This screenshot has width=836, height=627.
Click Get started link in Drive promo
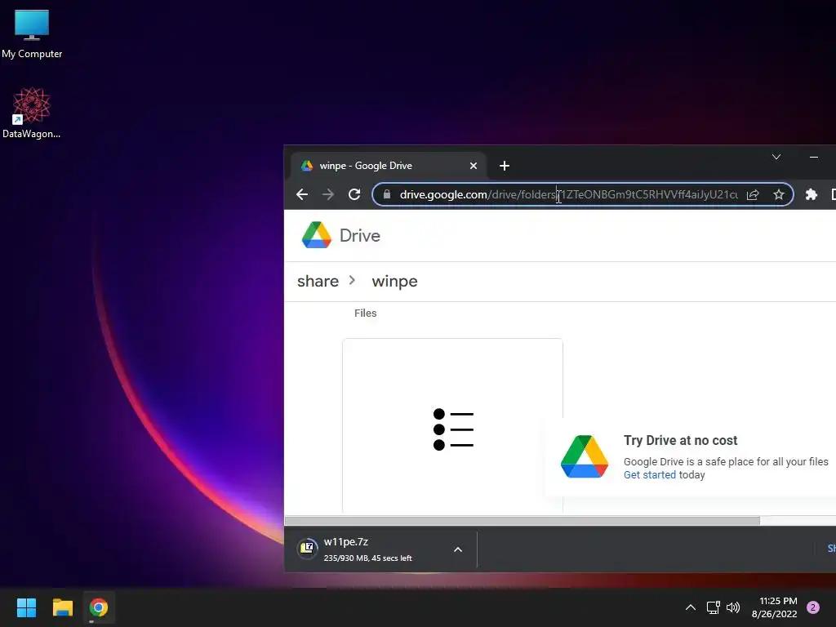point(649,475)
